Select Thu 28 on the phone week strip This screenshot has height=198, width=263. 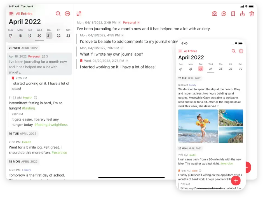(x=220, y=69)
